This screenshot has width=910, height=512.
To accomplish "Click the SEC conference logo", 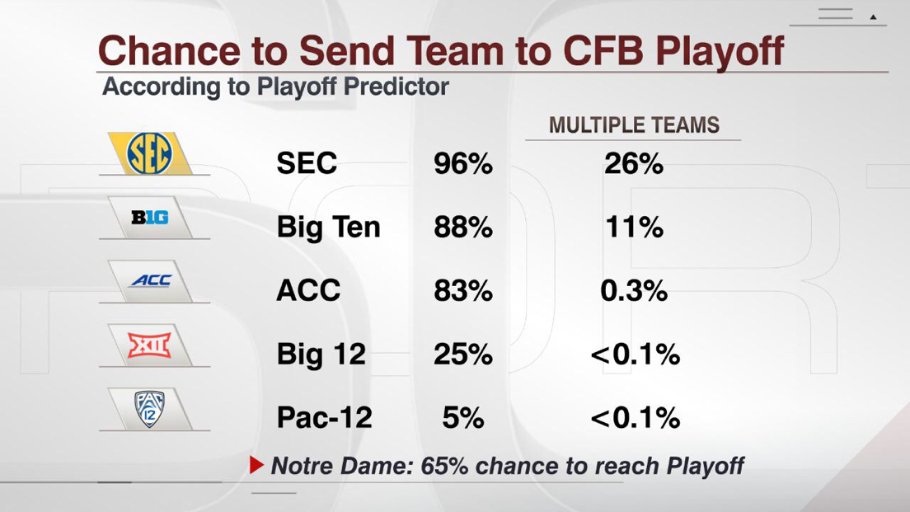I will [x=149, y=153].
